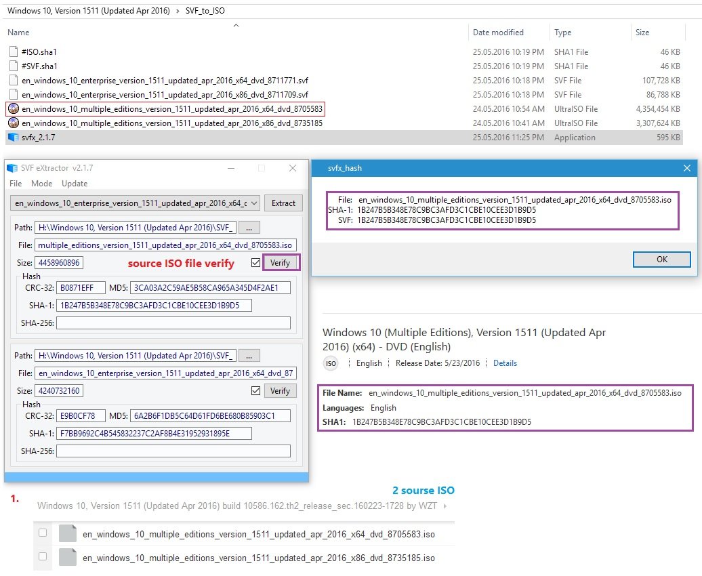
Task: Click lower File field with enterprise x64
Action: [x=165, y=373]
